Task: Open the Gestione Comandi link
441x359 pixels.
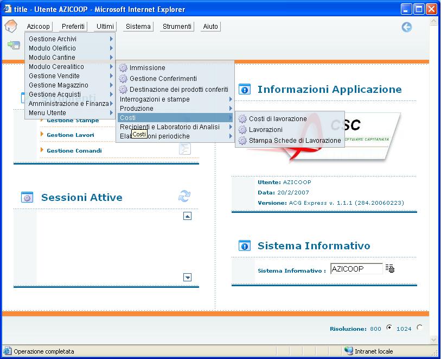Action: 74,150
